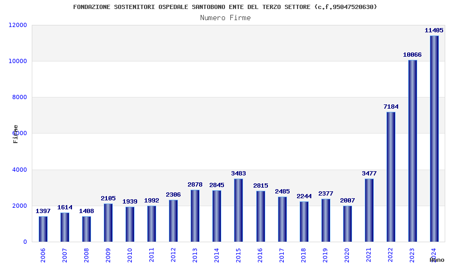Click the 2021 bar in the chart

click(x=369, y=210)
